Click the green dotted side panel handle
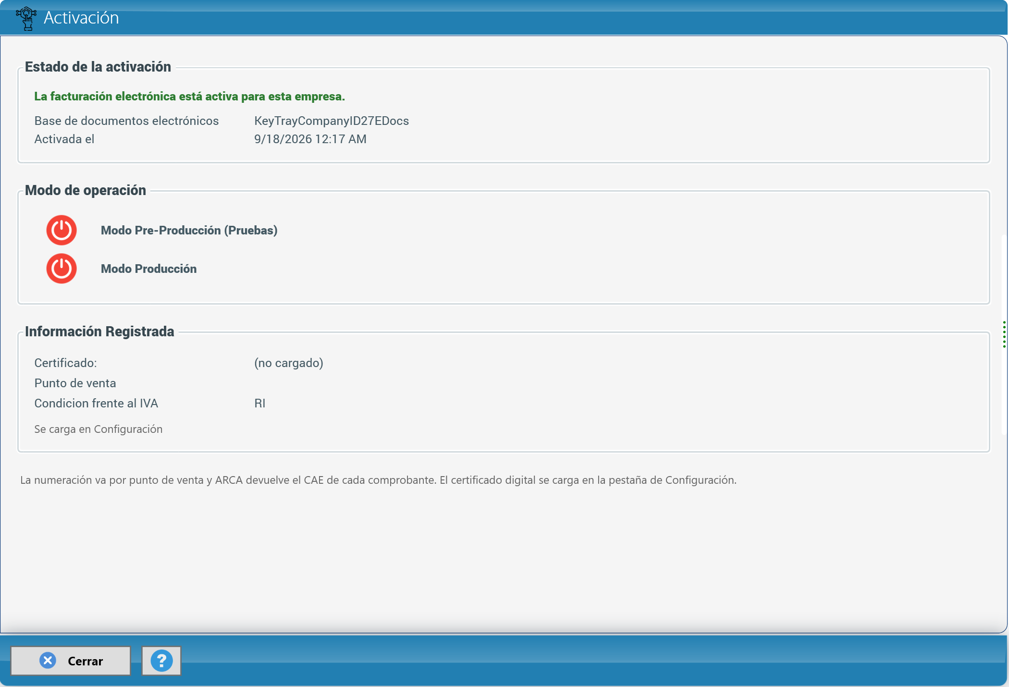 1004,334
